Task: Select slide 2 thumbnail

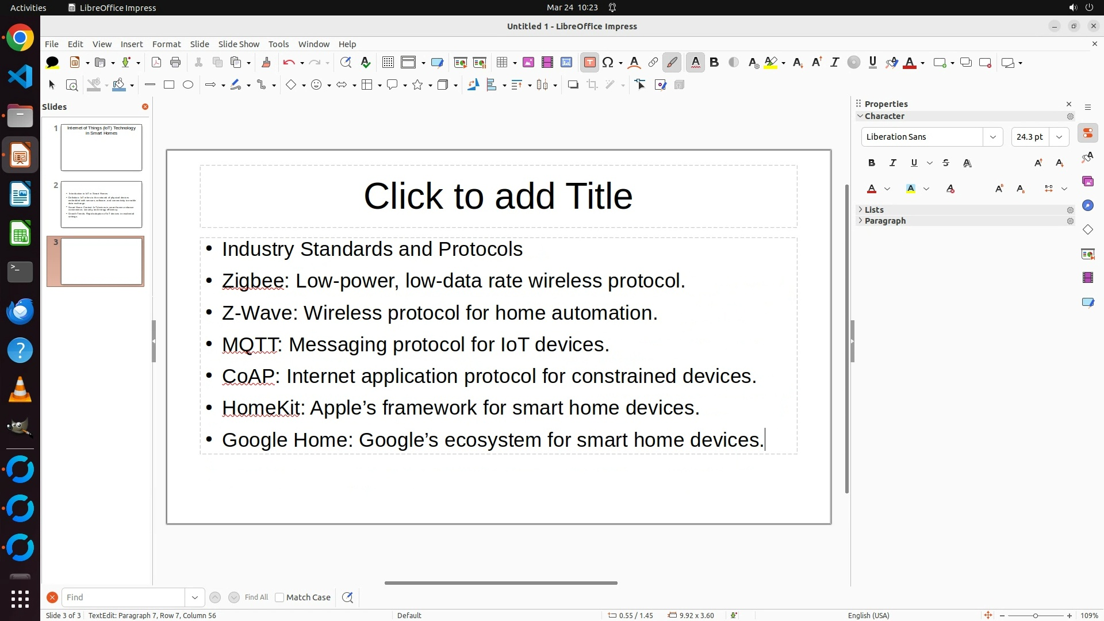Action: click(101, 204)
